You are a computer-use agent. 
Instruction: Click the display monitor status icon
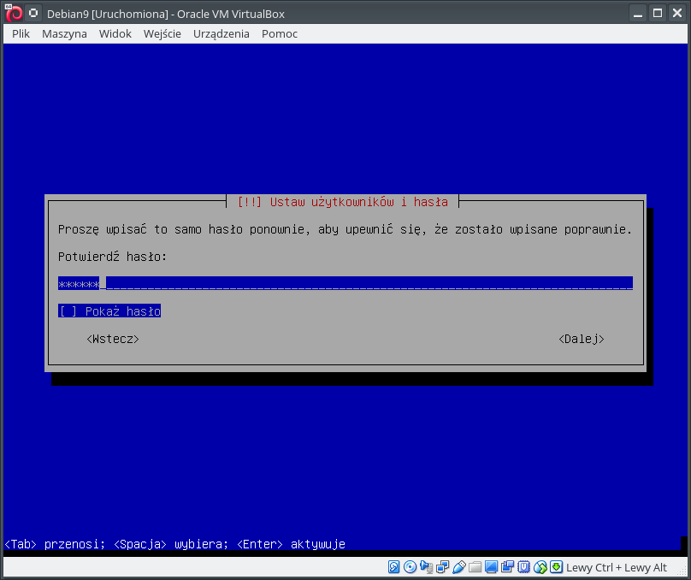point(491,567)
